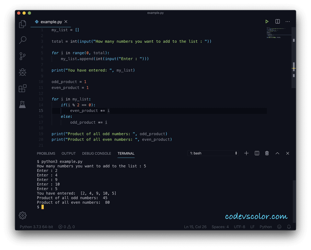The width and height of the screenshot is (311, 250).
Task: Run example.py with the play icon
Action: [x=267, y=21]
